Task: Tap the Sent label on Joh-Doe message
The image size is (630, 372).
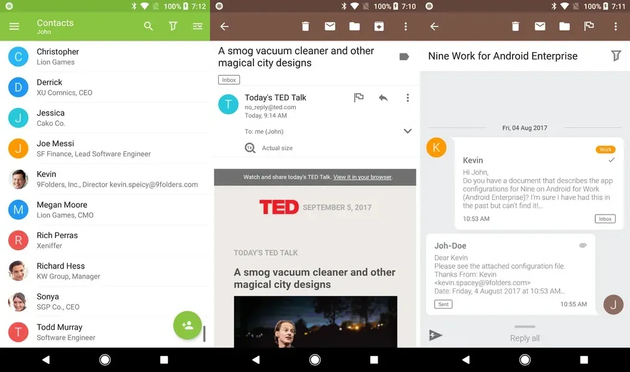Action: click(x=443, y=304)
